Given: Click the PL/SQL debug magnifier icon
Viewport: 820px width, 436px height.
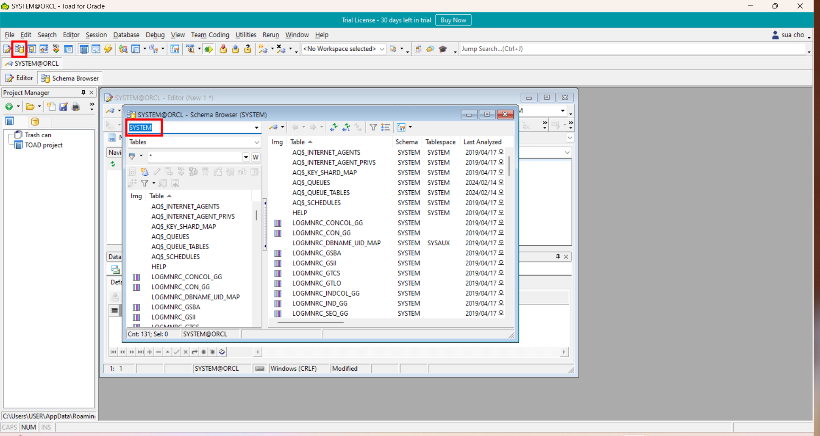Looking at the screenshot, I should tap(191, 49).
